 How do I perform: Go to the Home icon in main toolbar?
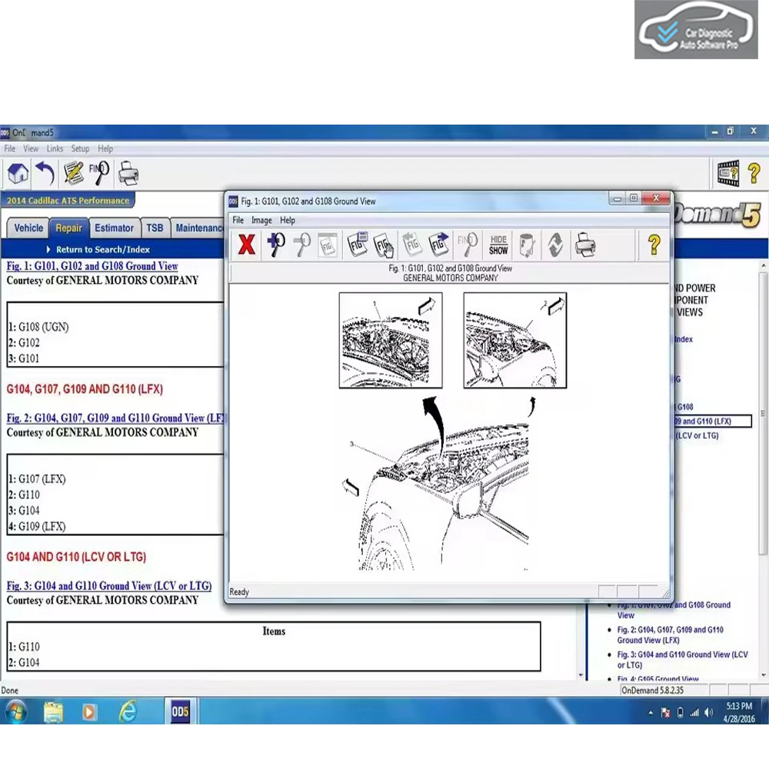tap(18, 174)
